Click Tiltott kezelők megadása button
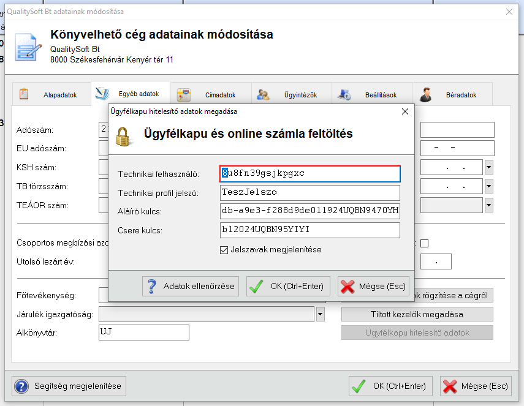This screenshot has width=524, height=406. point(417,314)
